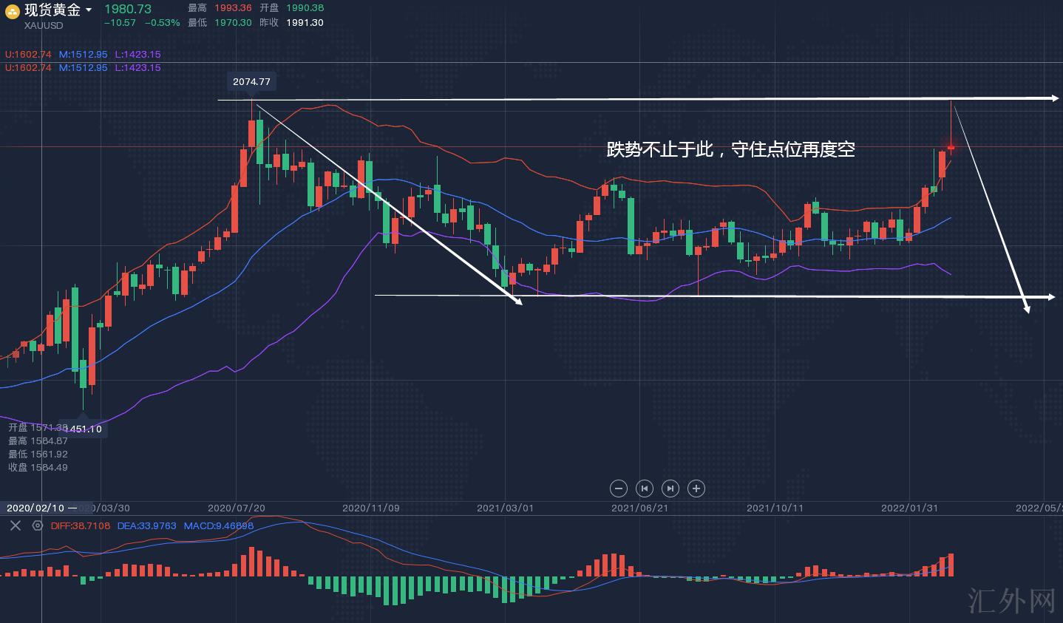Viewport: 1063px width, 623px height.
Task: Jump to next candles using skip-forward button
Action: [x=670, y=488]
